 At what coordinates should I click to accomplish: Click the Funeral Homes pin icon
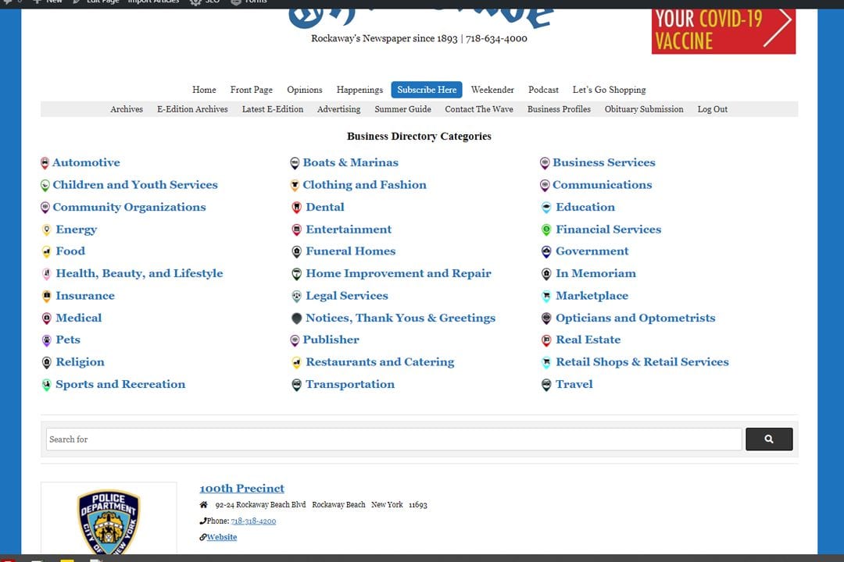[296, 251]
